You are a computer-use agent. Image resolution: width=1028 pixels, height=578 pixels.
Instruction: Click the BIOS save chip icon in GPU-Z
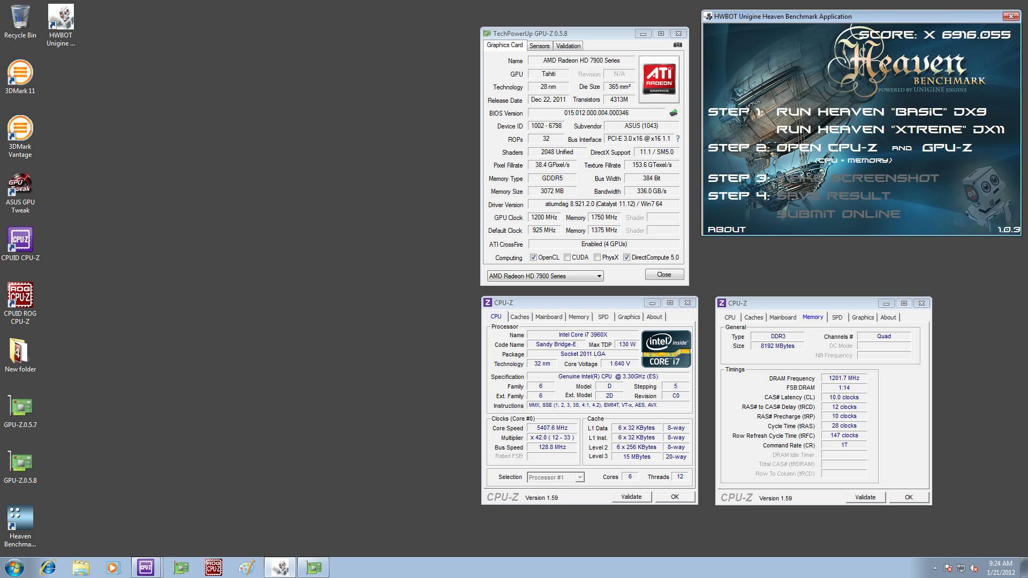tap(674, 113)
